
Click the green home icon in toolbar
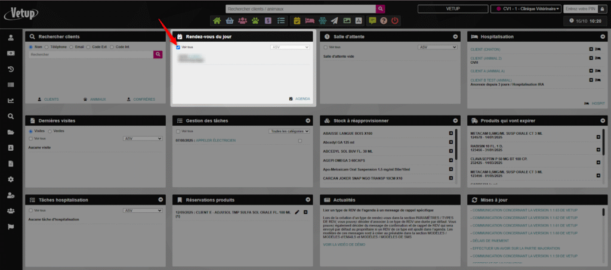click(x=217, y=21)
